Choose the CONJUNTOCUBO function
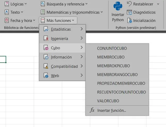 (117, 48)
